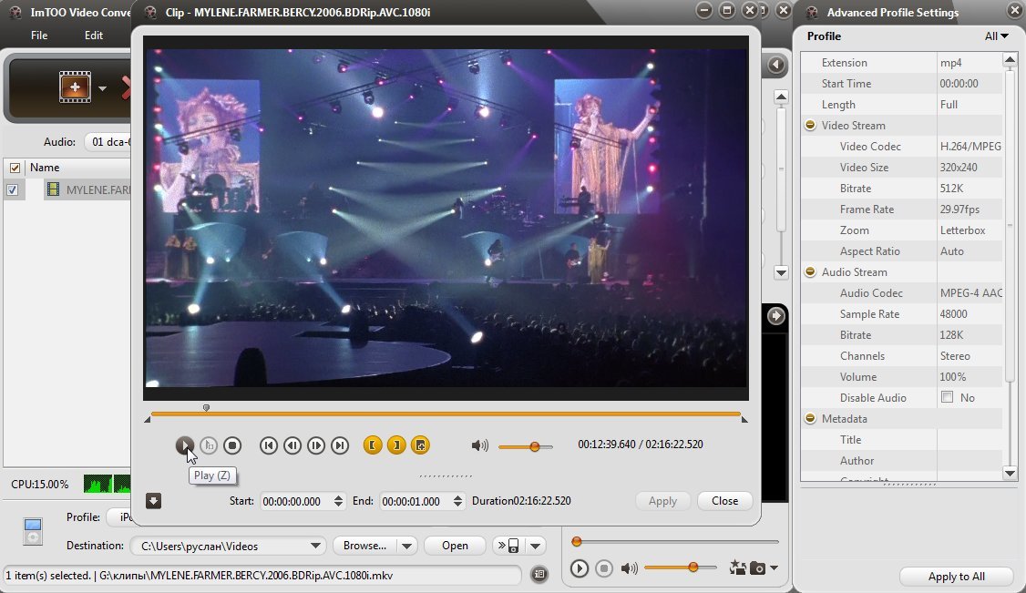Click the dark down-arrow toggle near Start
Viewport: 1026px width, 593px height.
(x=153, y=501)
